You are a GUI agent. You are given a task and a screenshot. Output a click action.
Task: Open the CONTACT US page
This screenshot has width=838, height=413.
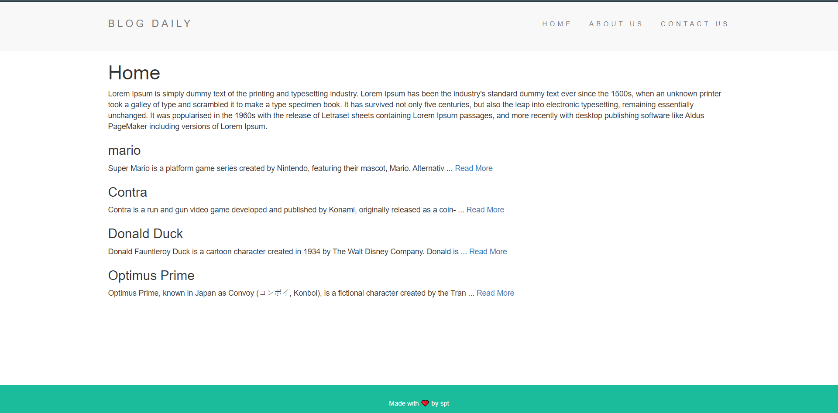pos(694,24)
